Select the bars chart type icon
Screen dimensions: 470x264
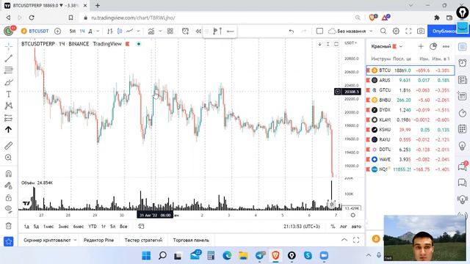pyautogui.click(x=109, y=31)
